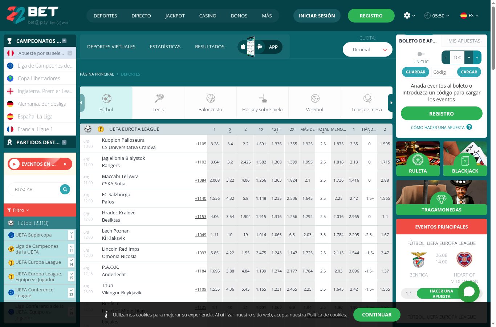Click the help question mark icon
Viewport: 496px width, 327px height.
[469, 127]
